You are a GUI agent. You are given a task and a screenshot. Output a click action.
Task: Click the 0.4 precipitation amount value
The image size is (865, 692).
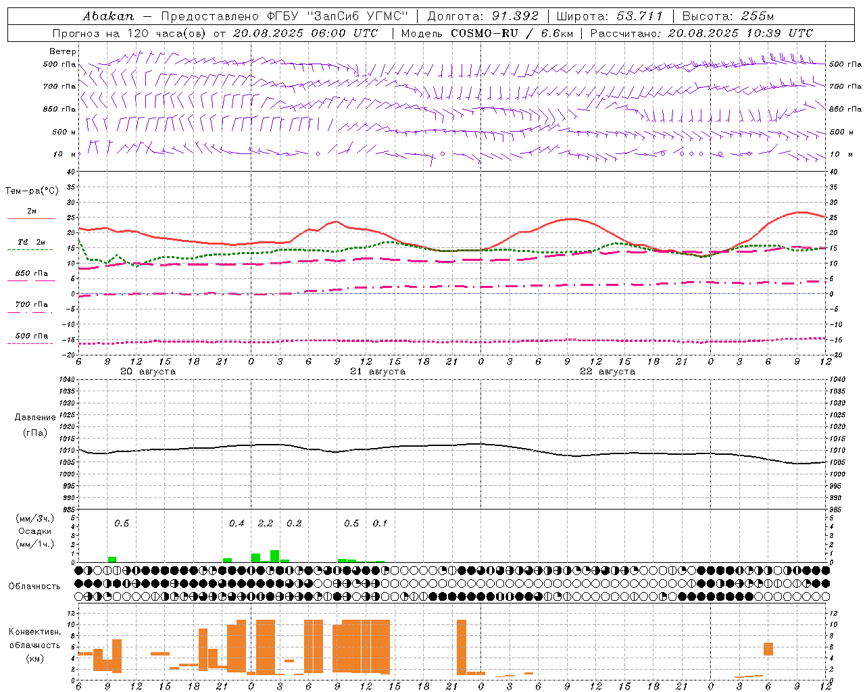pos(237,524)
